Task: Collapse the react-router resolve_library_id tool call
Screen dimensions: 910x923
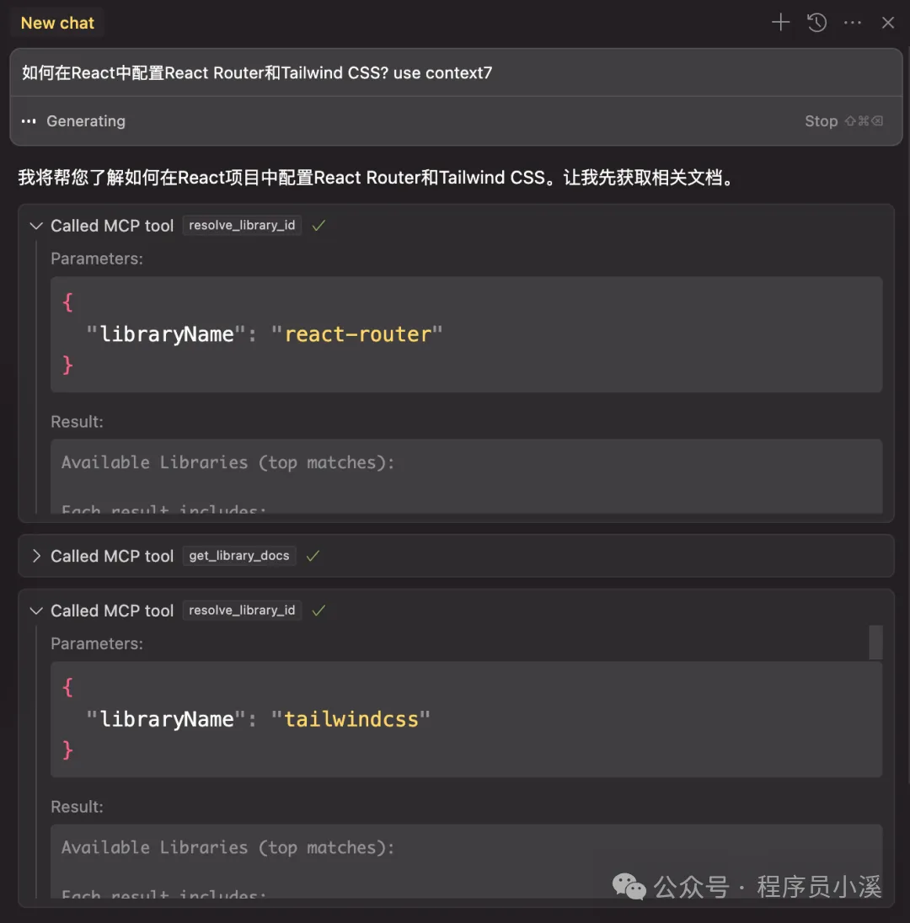Action: 35,225
